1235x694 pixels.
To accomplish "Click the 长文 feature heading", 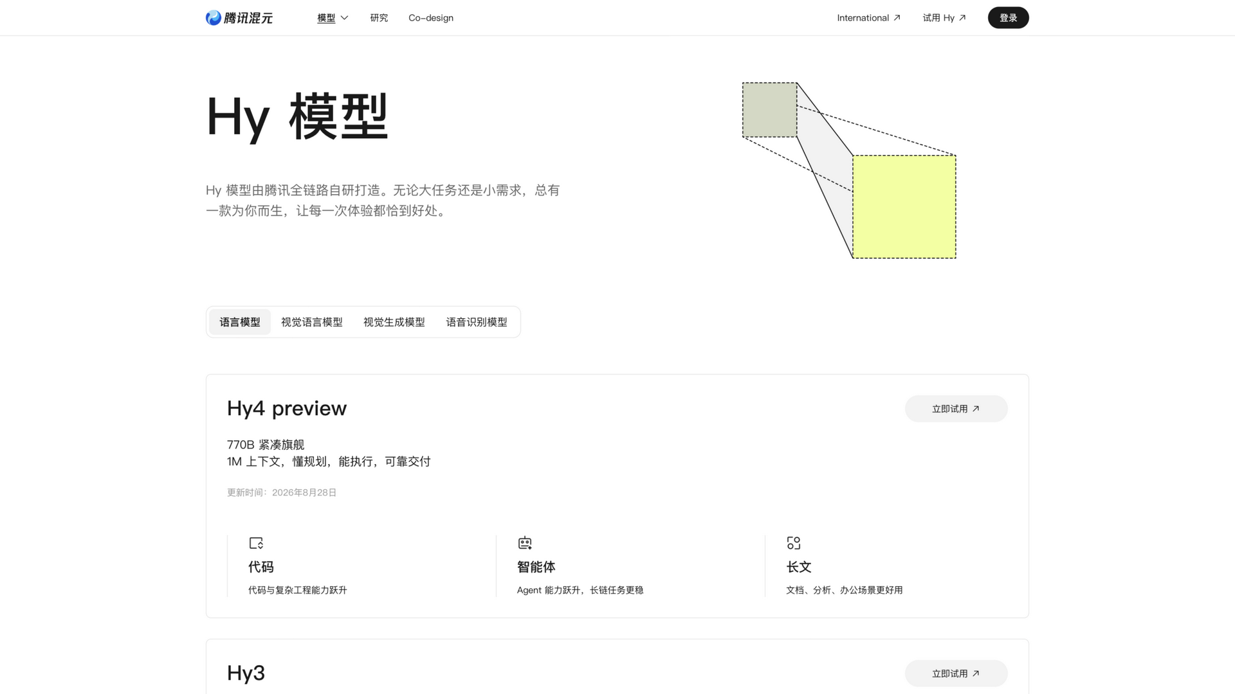I will click(x=799, y=567).
